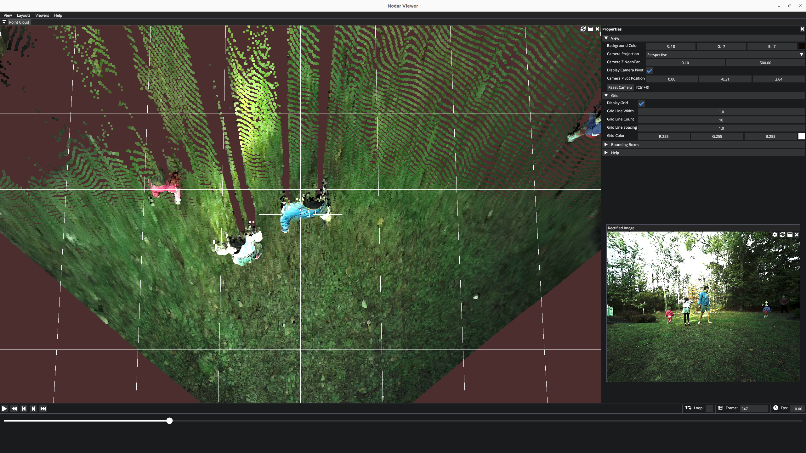Image resolution: width=806 pixels, height=453 pixels.
Task: Skip to the last frame
Action: (43, 408)
